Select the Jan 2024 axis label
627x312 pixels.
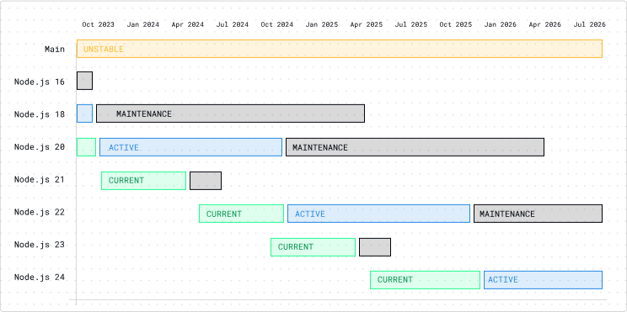(x=142, y=24)
